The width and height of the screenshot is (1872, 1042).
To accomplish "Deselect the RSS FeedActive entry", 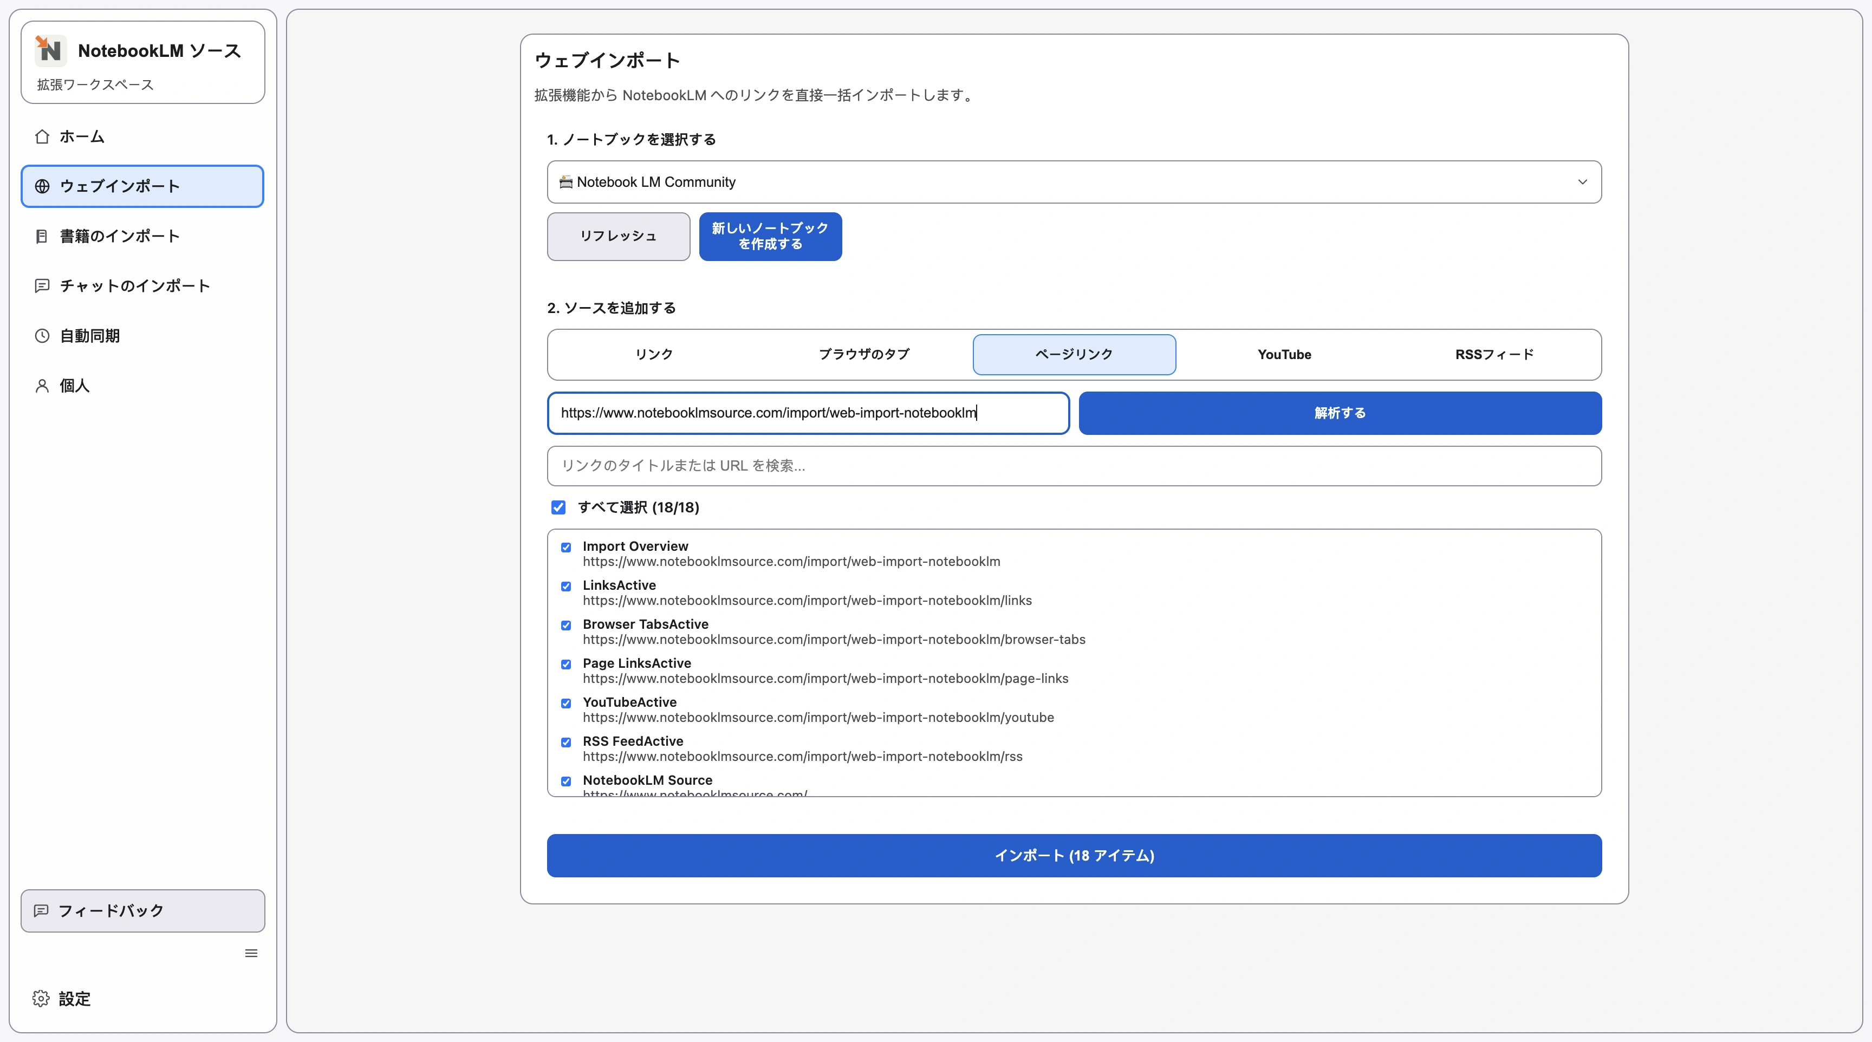I will pos(566,743).
